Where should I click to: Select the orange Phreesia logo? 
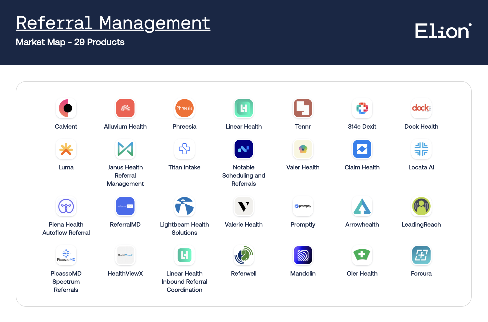point(185,108)
